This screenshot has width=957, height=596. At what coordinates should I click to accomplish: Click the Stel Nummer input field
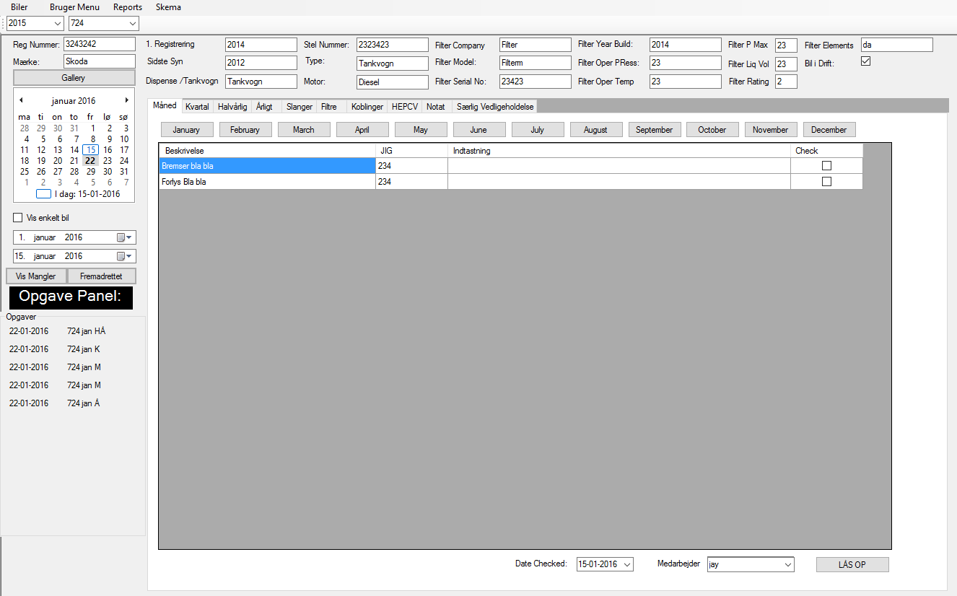tap(393, 45)
